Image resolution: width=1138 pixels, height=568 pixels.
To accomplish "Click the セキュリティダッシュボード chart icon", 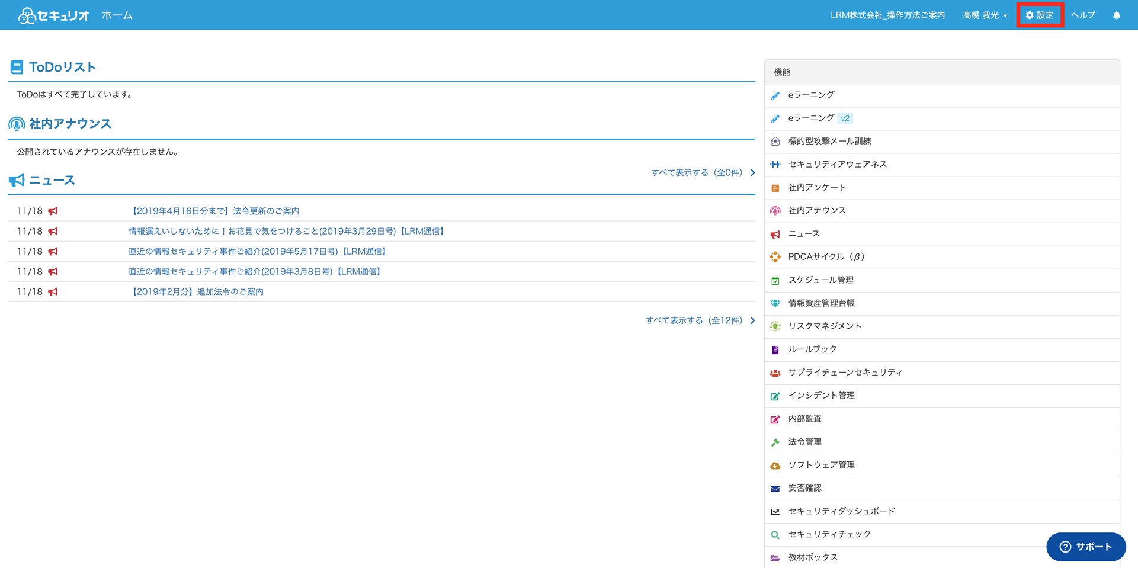I will click(x=775, y=512).
